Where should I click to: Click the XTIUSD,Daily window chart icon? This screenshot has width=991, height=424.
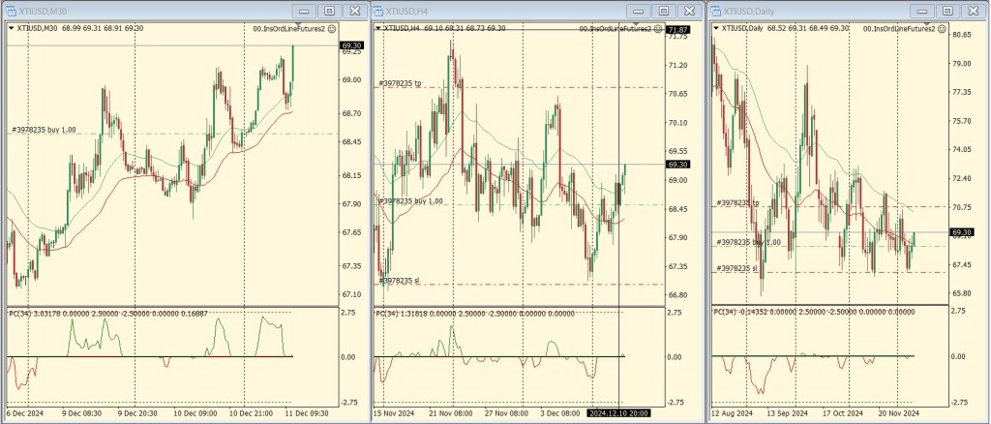(x=716, y=10)
